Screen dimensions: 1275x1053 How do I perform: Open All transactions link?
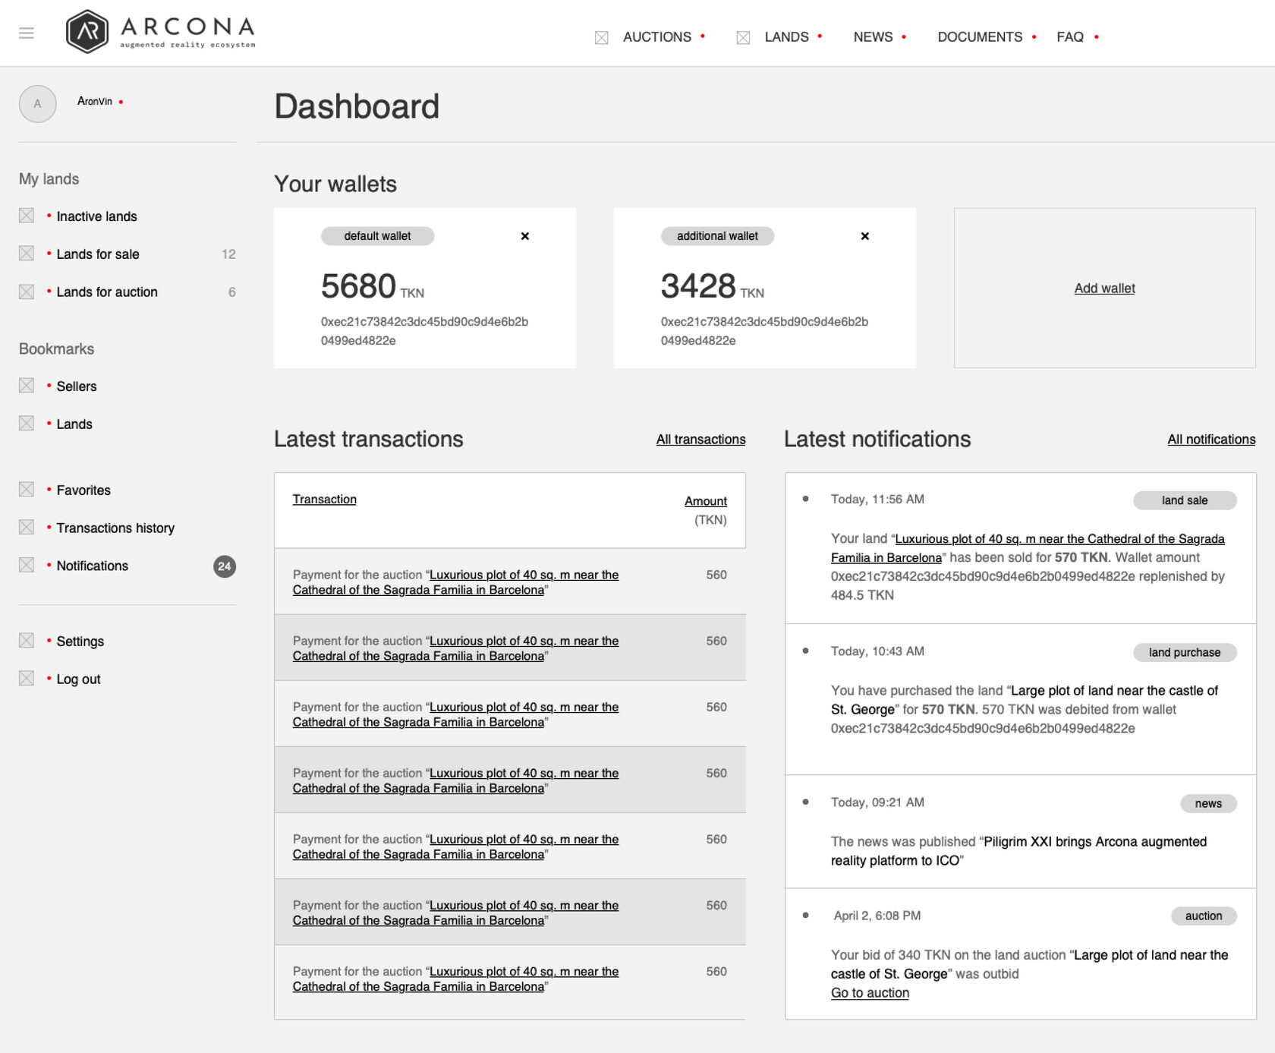tap(700, 440)
